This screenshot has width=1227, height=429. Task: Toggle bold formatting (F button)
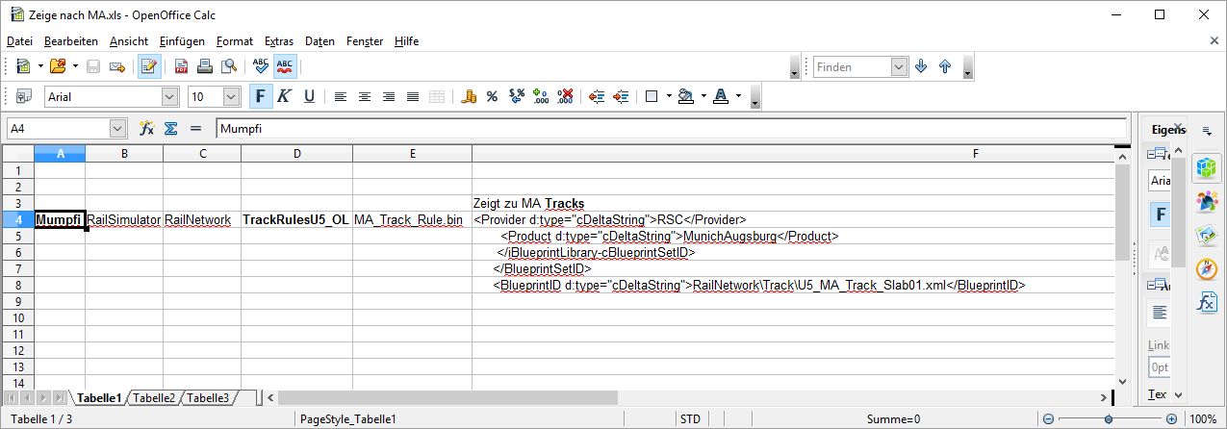(x=260, y=96)
